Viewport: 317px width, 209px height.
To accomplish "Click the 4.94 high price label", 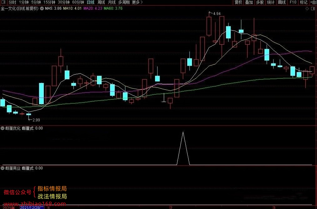I will click(217, 14).
